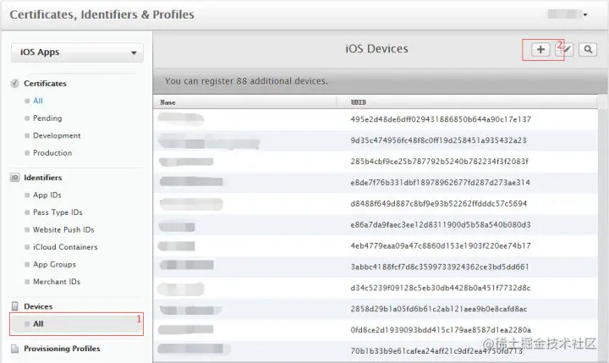The width and height of the screenshot is (609, 363).
Task: Sort by the UDID column header
Action: pyautogui.click(x=358, y=102)
